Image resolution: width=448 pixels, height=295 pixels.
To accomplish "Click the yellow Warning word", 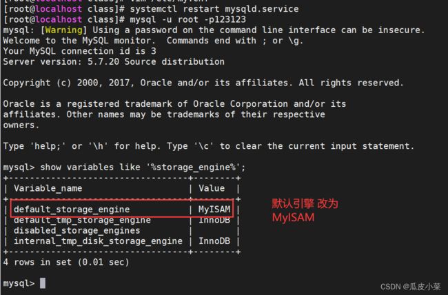I will point(63,30).
